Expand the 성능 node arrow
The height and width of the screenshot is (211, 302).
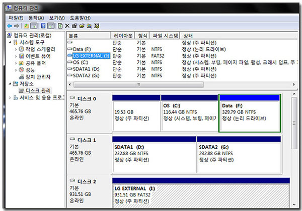(x=16, y=70)
